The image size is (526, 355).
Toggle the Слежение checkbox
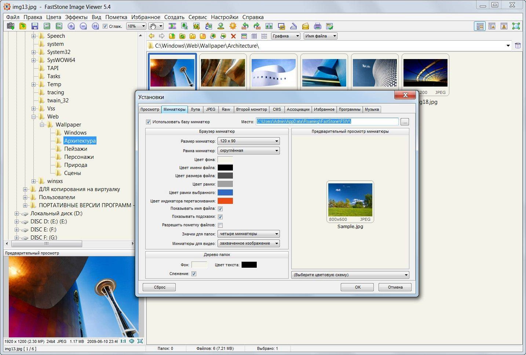(x=194, y=274)
